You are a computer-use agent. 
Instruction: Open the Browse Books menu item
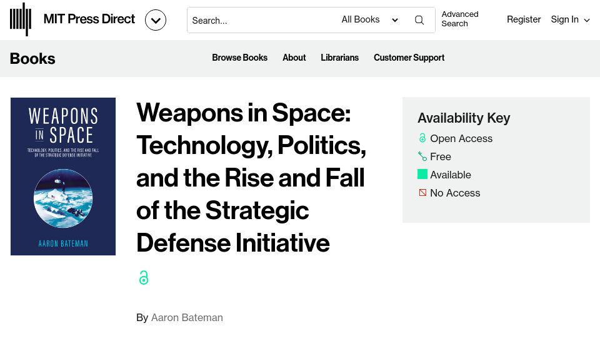click(239, 58)
